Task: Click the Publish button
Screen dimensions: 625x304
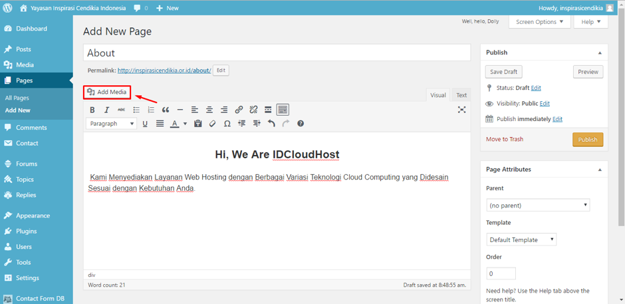Action: coord(588,140)
